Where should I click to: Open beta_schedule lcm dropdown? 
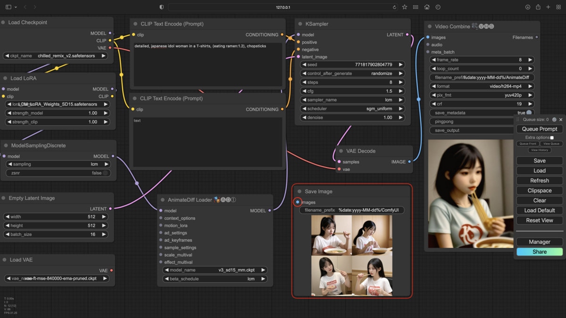(x=215, y=279)
